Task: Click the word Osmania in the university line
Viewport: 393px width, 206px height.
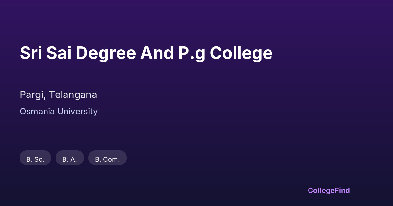Action: (x=37, y=112)
